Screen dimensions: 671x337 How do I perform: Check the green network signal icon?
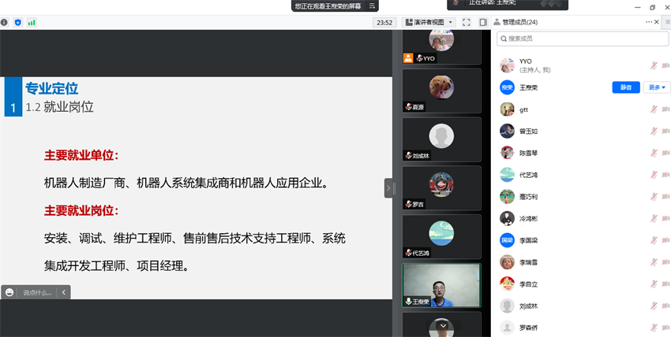(32, 22)
